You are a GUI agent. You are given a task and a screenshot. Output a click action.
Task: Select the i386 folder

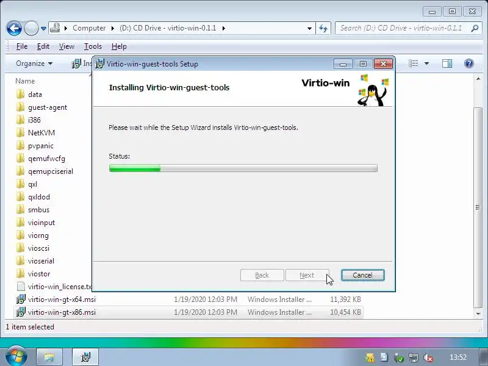coord(34,120)
